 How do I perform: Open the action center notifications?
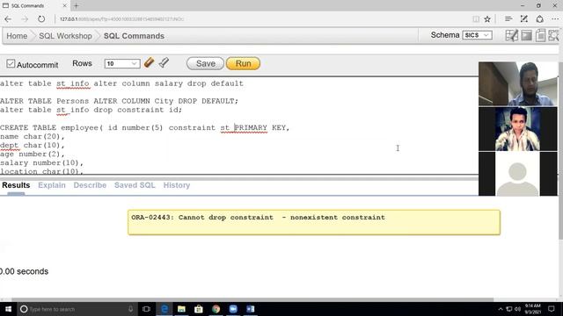point(552,309)
